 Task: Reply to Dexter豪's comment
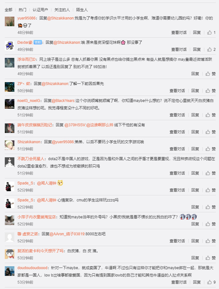tap(197, 50)
